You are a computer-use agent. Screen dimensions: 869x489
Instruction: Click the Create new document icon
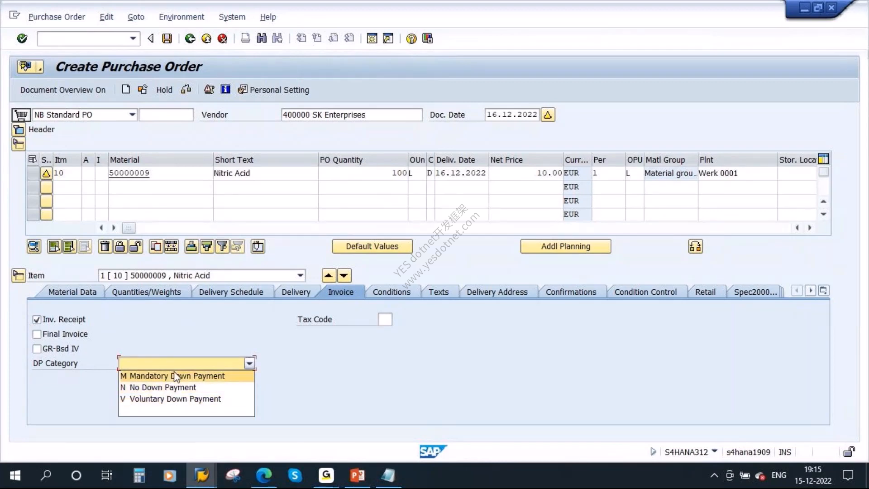tap(126, 90)
